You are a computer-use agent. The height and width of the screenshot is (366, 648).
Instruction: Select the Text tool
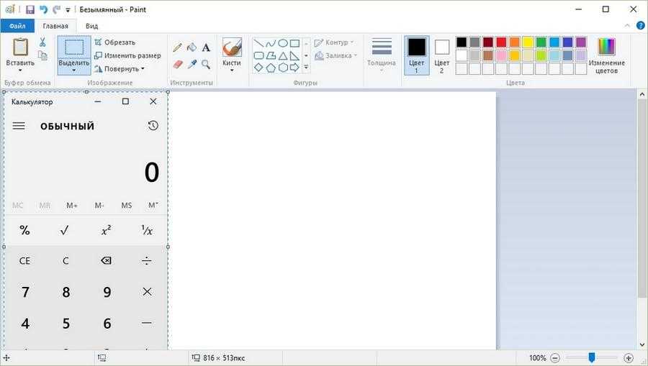pos(206,47)
